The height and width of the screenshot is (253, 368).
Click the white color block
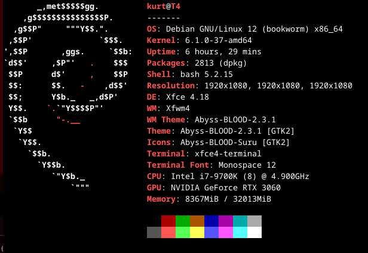(254, 232)
